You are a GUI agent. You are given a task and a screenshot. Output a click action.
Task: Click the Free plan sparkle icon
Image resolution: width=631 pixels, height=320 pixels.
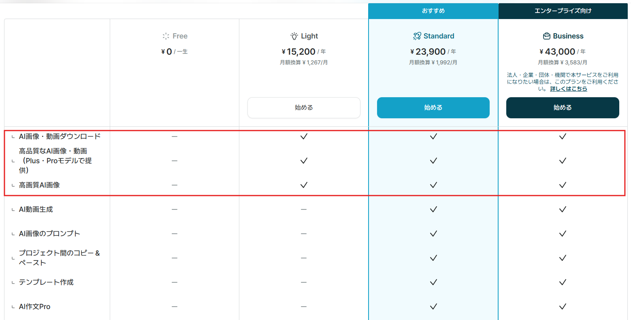tap(166, 36)
